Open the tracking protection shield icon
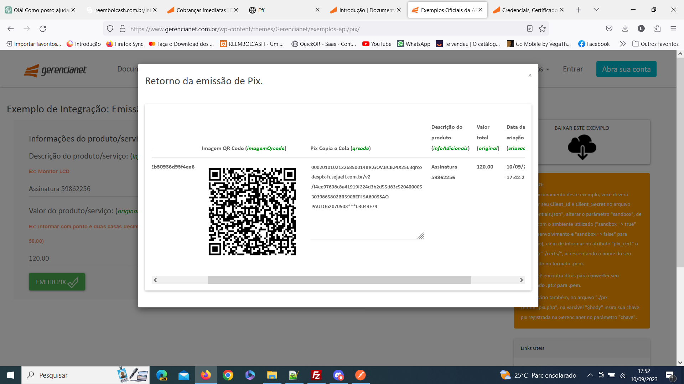 110,29
